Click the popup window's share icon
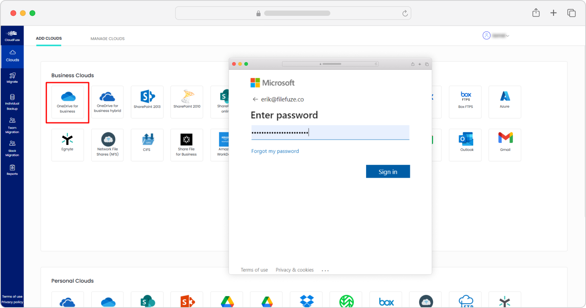Viewport: 586px width, 308px height. pyautogui.click(x=413, y=64)
